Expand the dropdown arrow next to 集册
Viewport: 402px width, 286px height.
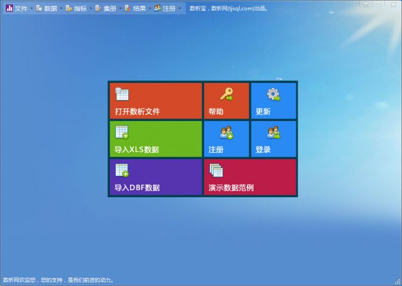coord(120,8)
